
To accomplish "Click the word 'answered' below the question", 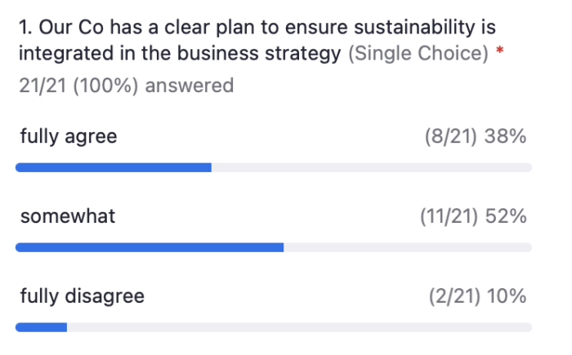I will tap(190, 86).
